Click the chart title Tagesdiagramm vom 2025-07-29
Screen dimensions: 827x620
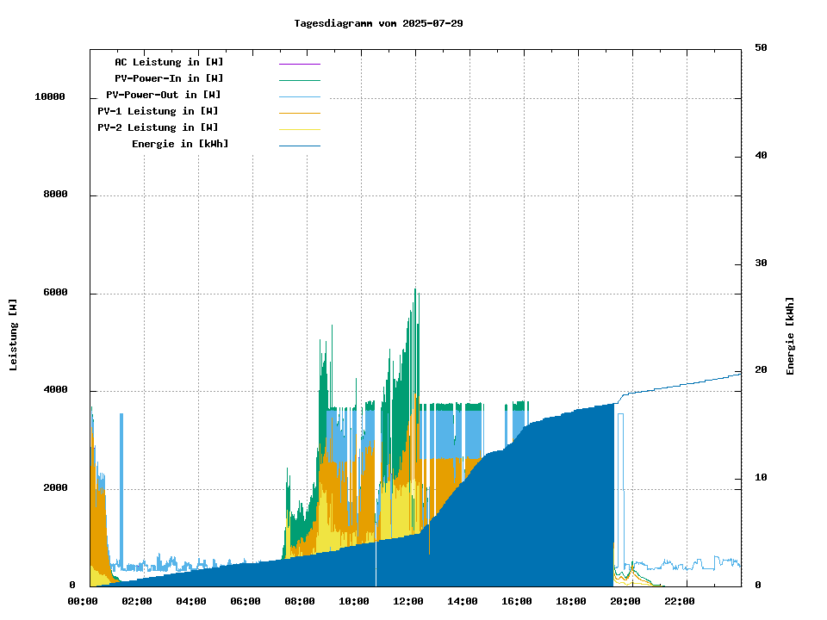[378, 23]
